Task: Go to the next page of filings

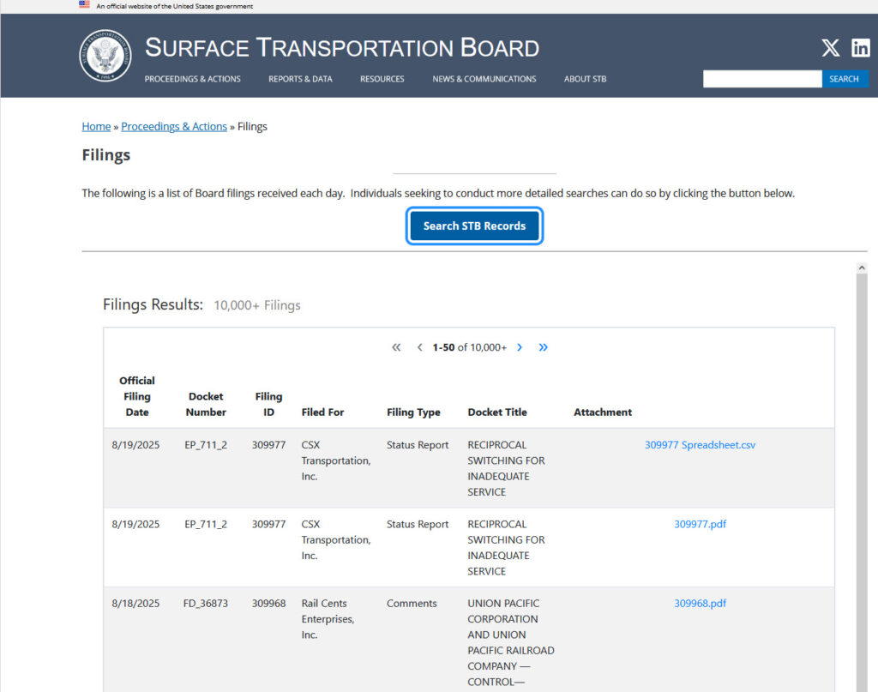Action: (520, 347)
